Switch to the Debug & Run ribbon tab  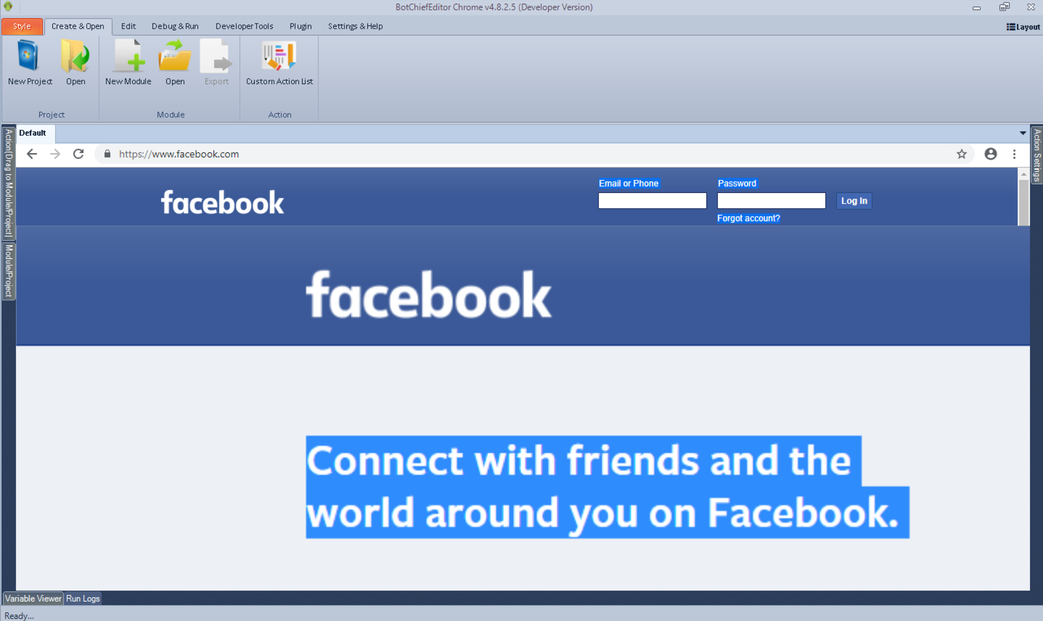tap(175, 27)
